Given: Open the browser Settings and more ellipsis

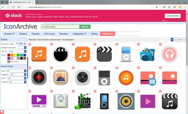Looking at the screenshot, I should (x=185, y=7).
